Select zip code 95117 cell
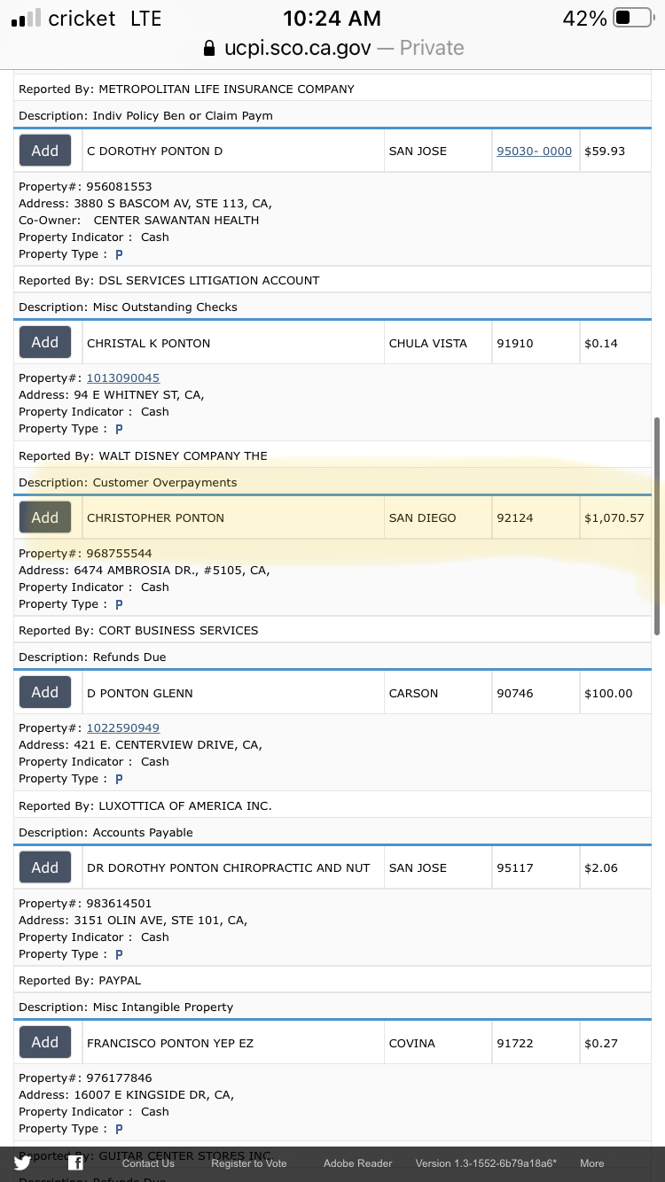Screen dimensions: 665x1182 (536, 867)
